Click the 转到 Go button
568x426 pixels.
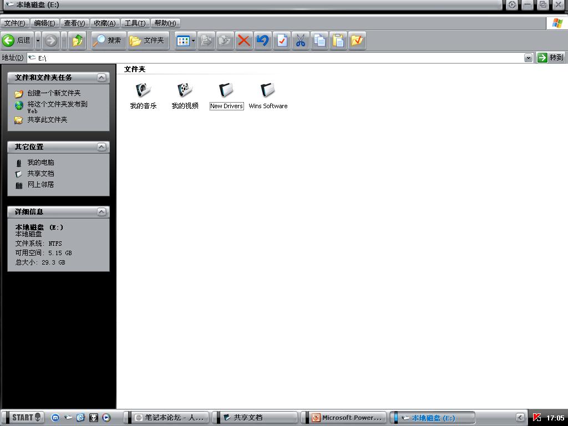551,58
